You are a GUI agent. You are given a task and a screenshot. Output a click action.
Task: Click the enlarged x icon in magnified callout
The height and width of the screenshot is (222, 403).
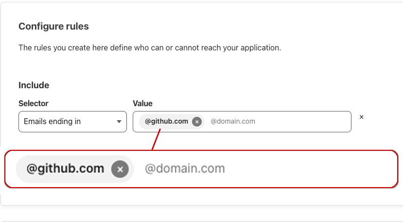tap(120, 169)
